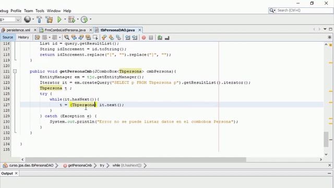Image resolution: width=334 pixels, height=188 pixels.
Task: Click the Next Bookmark icon
Action: [x=111, y=38]
